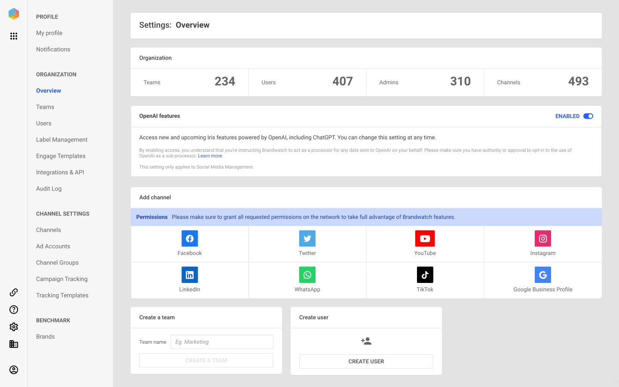Select Overview in the sidebar
The width and height of the screenshot is (619, 387).
[x=49, y=91]
